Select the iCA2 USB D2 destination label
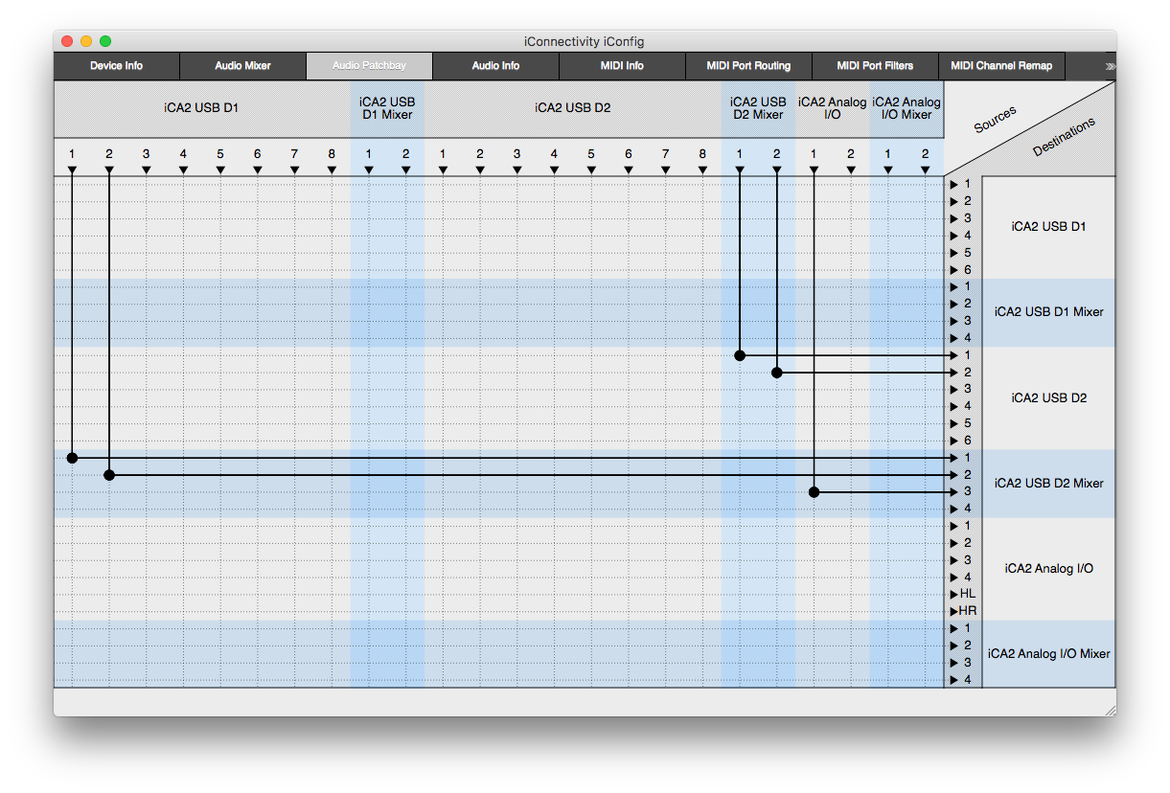 [1048, 397]
